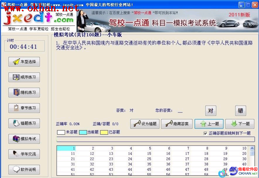
Task: Click the question grid scrollbar thumb
Action: tap(252, 153)
